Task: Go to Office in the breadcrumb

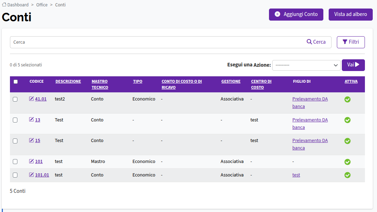Action: click(x=42, y=5)
